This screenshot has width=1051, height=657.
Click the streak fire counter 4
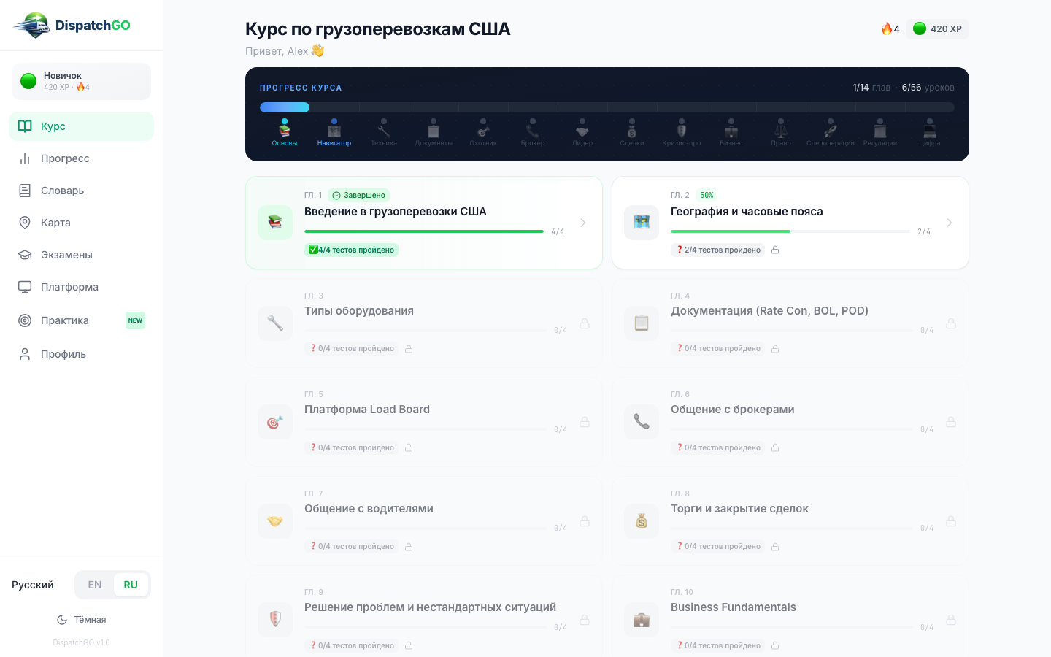point(890,29)
